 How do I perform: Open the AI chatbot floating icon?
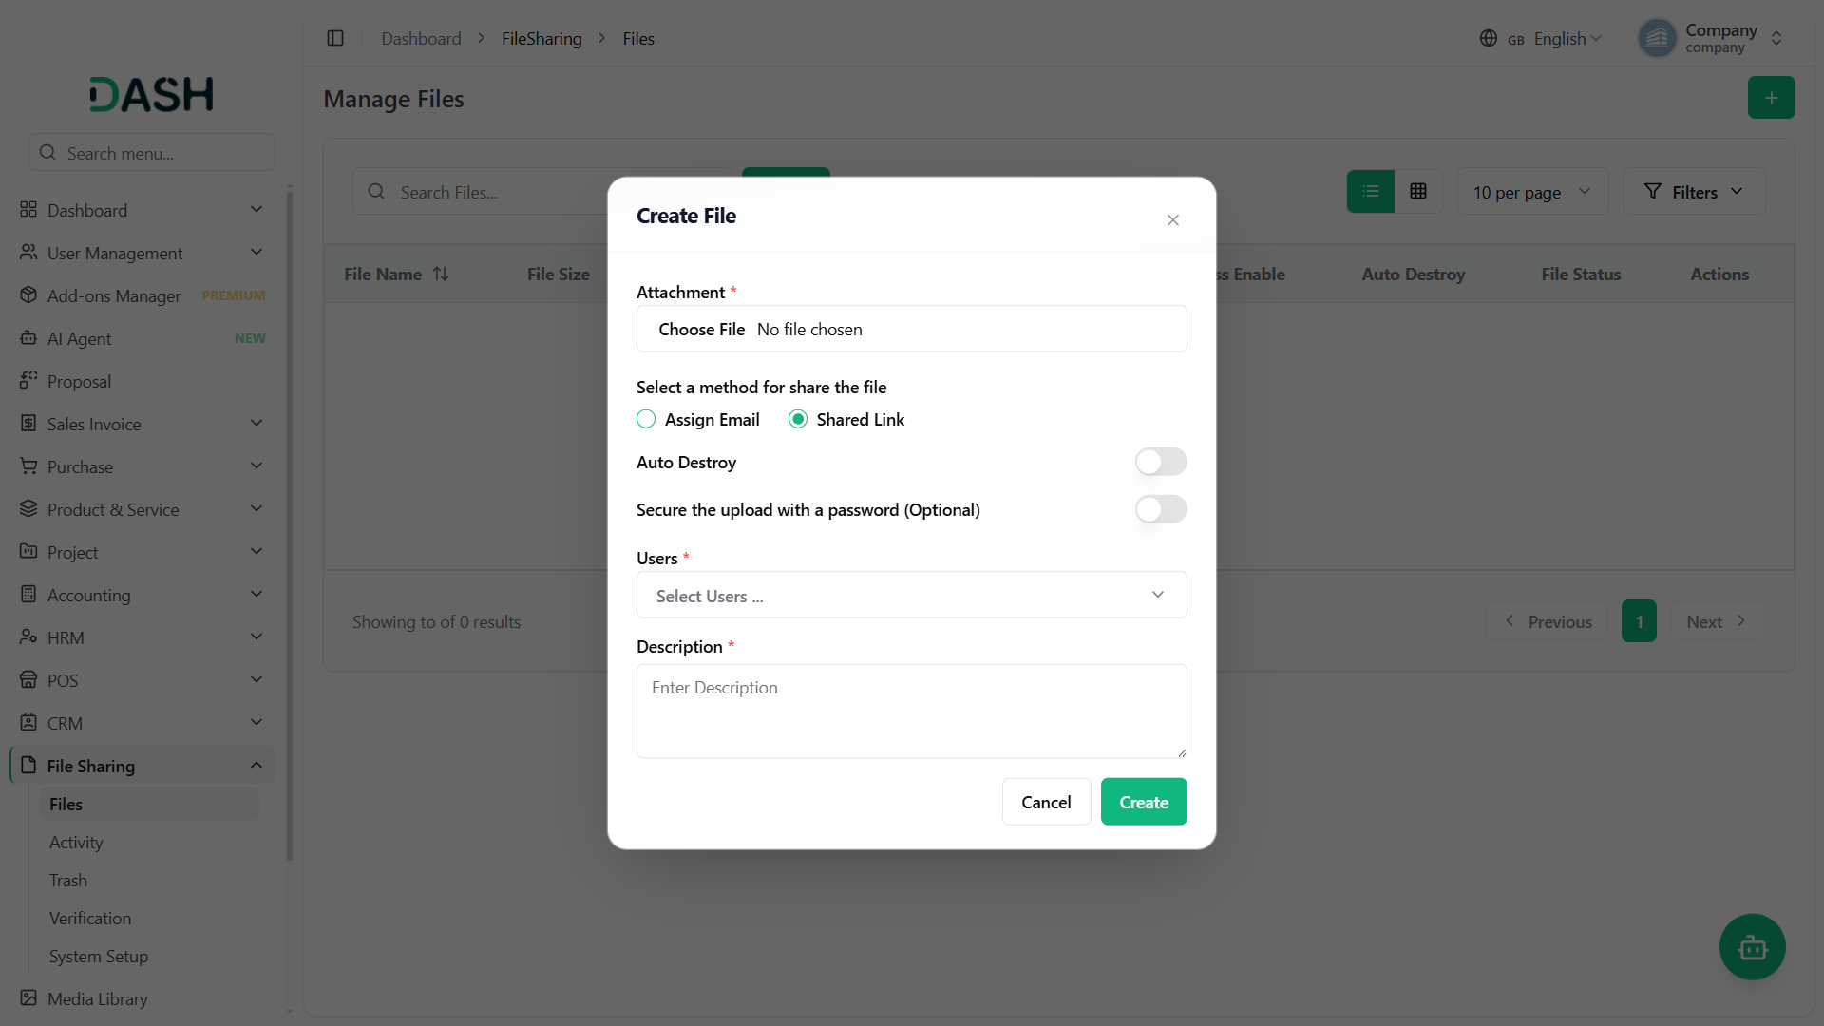1752,947
